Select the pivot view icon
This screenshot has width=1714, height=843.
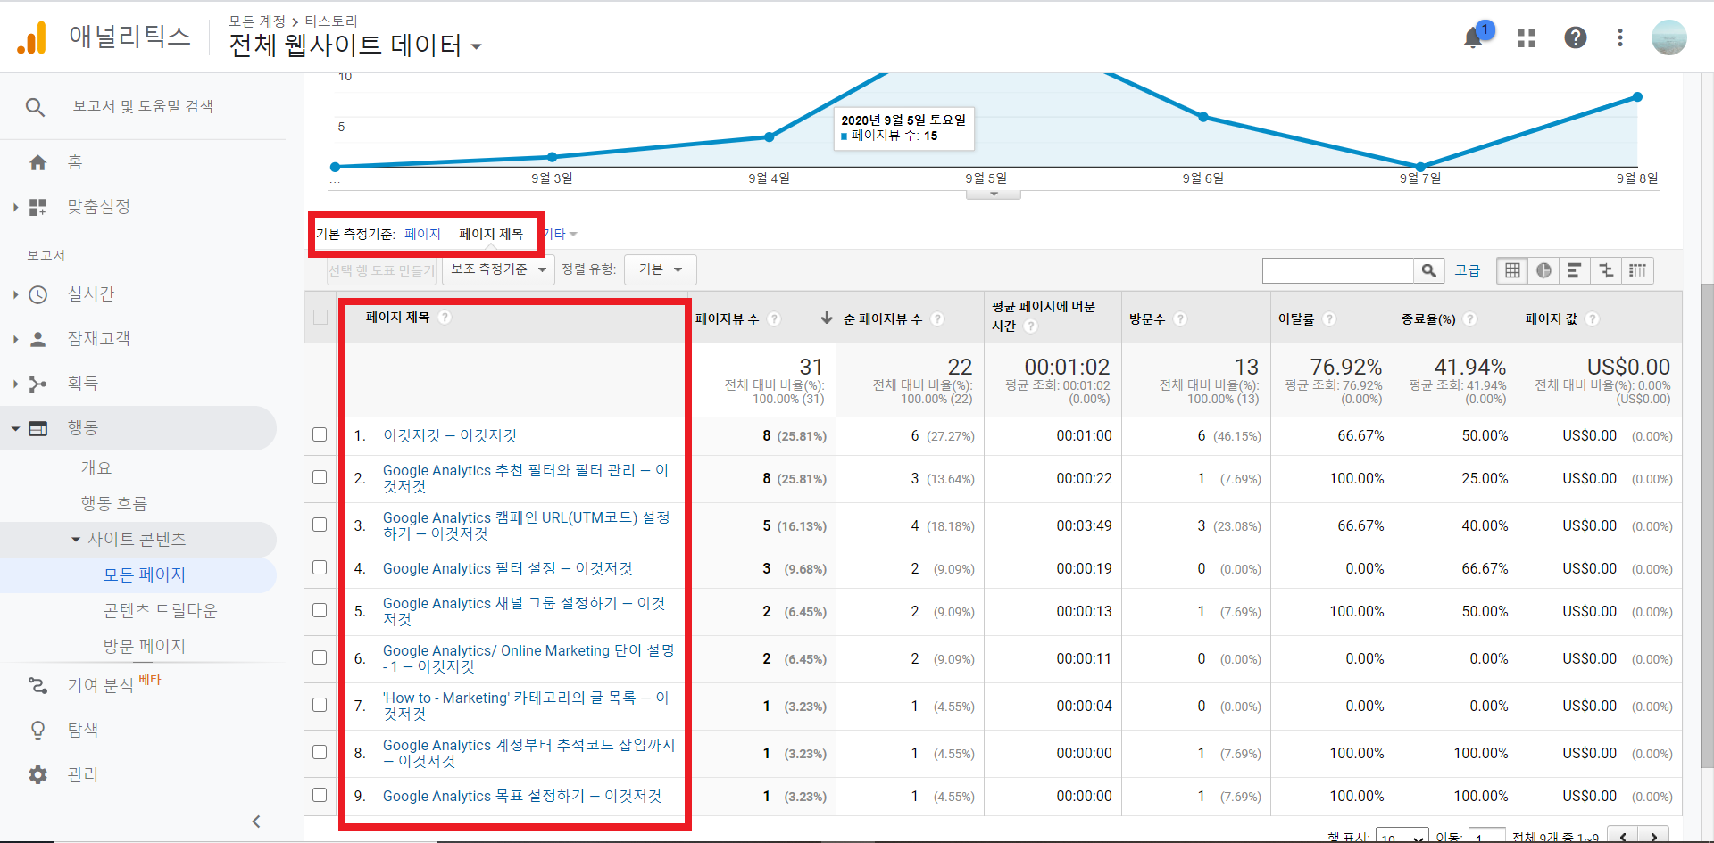pos(1637,270)
